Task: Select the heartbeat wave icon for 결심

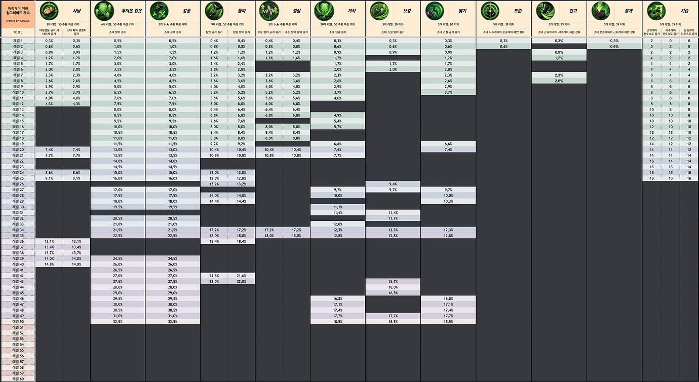Action: coord(268,10)
